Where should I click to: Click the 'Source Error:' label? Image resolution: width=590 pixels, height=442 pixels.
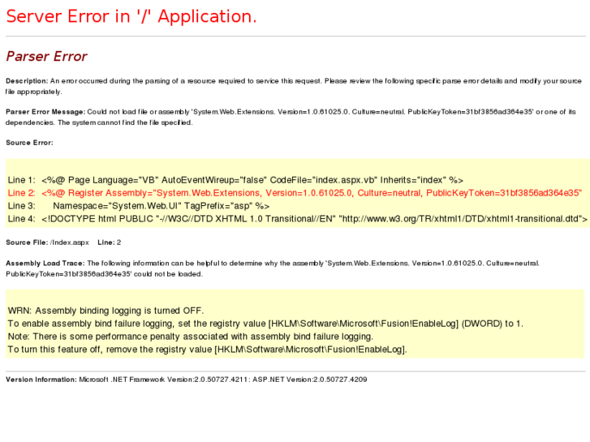pos(29,143)
